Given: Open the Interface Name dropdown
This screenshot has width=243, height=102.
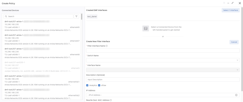Looking at the screenshot, I should tap(163, 70).
